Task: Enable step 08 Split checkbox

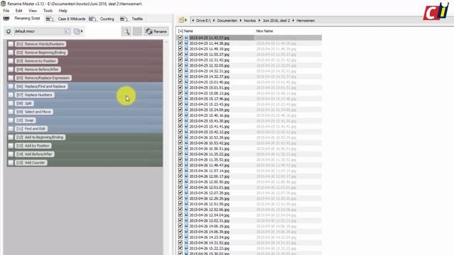Action: pyautogui.click(x=11, y=103)
